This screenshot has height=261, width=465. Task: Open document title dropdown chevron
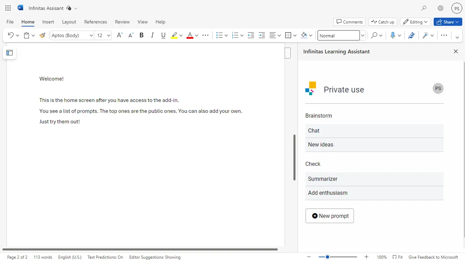[76, 8]
